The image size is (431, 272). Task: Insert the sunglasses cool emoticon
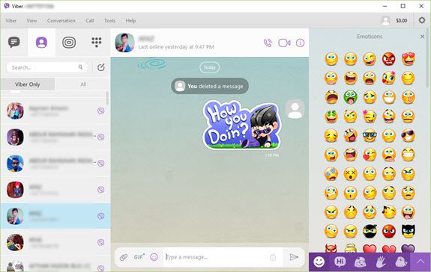[x=409, y=135]
